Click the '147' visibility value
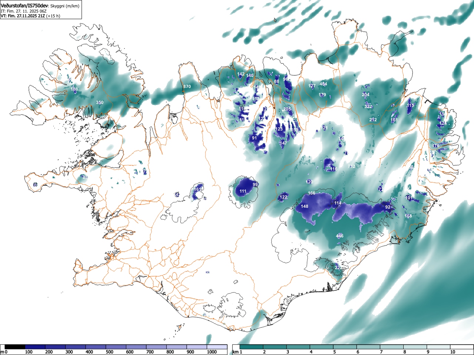Screen dimensions: 474x355 point(283,143)
